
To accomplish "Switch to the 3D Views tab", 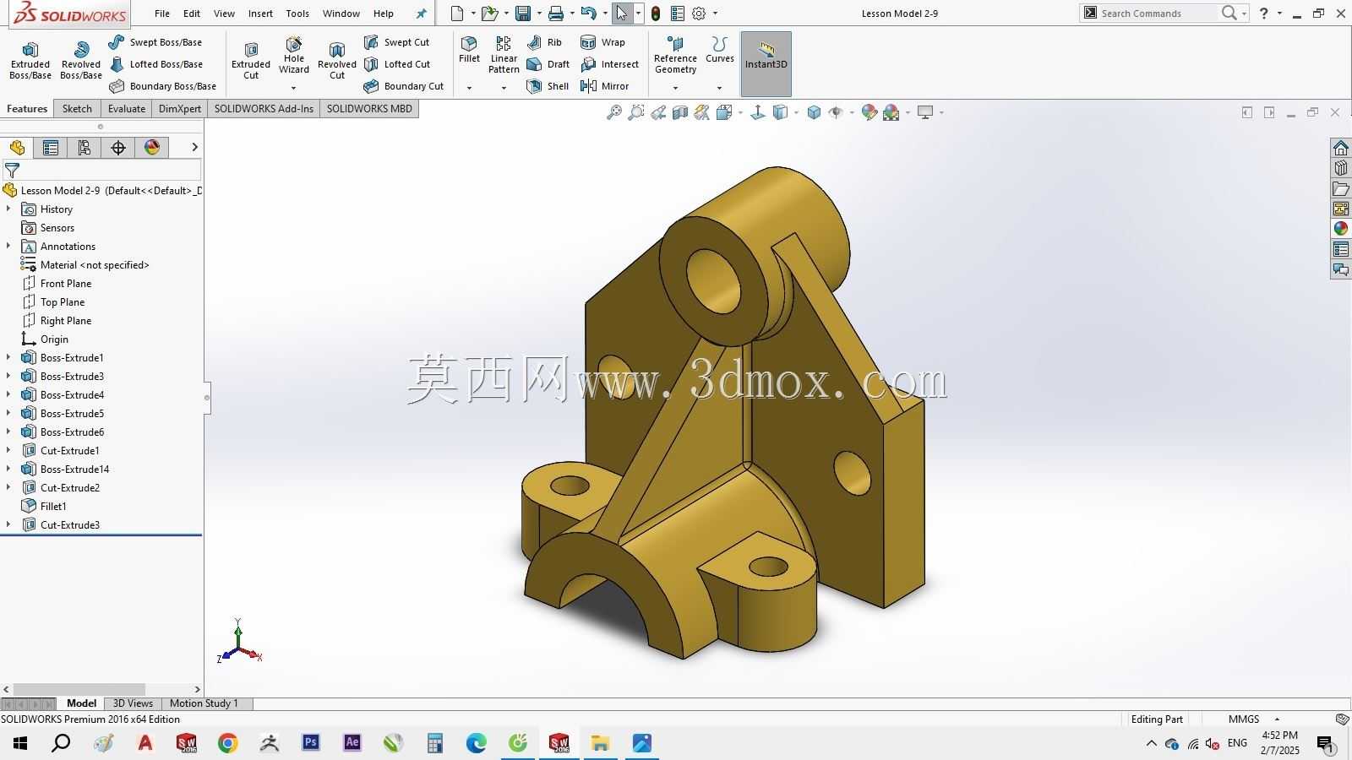I will coord(133,703).
